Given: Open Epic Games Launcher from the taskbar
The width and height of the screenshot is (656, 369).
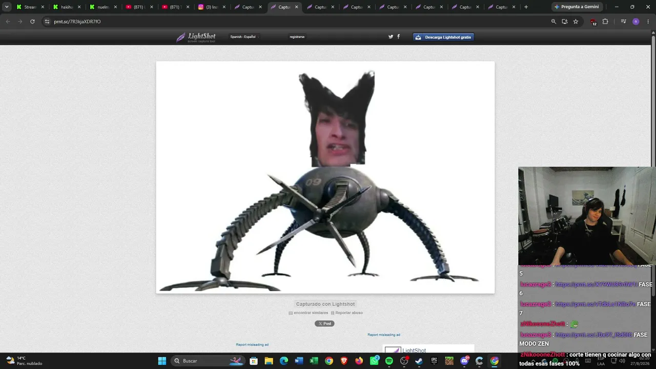Looking at the screenshot, I should point(434,361).
